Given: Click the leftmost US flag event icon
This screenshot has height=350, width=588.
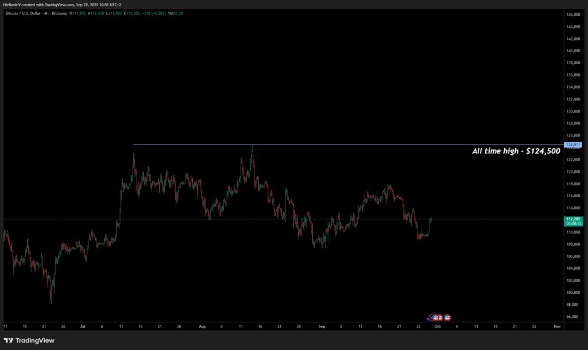Looking at the screenshot, I should (435, 317).
